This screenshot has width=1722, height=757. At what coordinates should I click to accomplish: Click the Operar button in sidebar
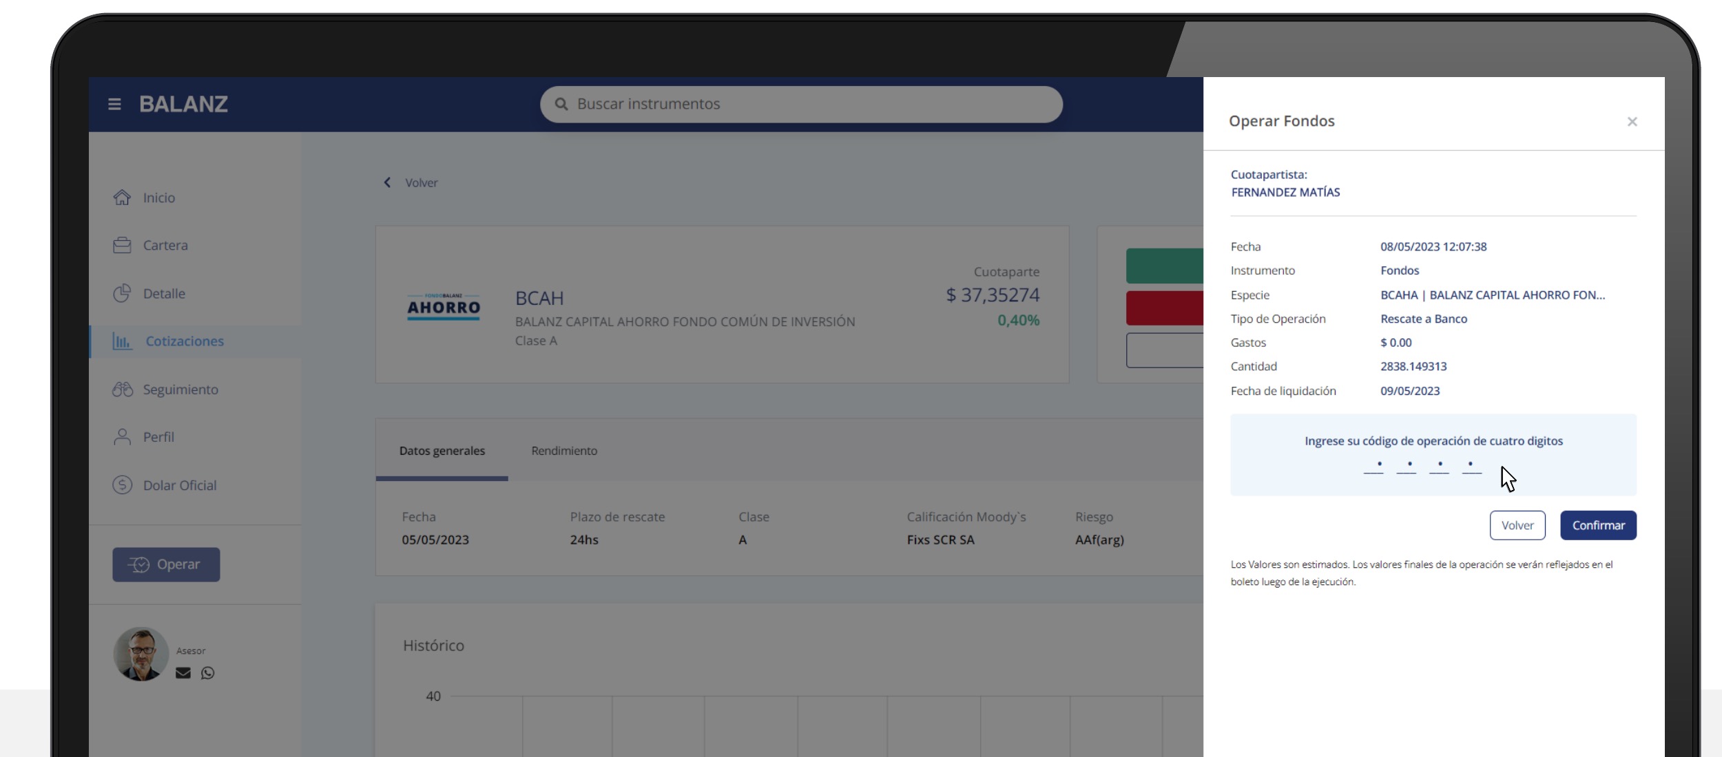click(x=166, y=564)
